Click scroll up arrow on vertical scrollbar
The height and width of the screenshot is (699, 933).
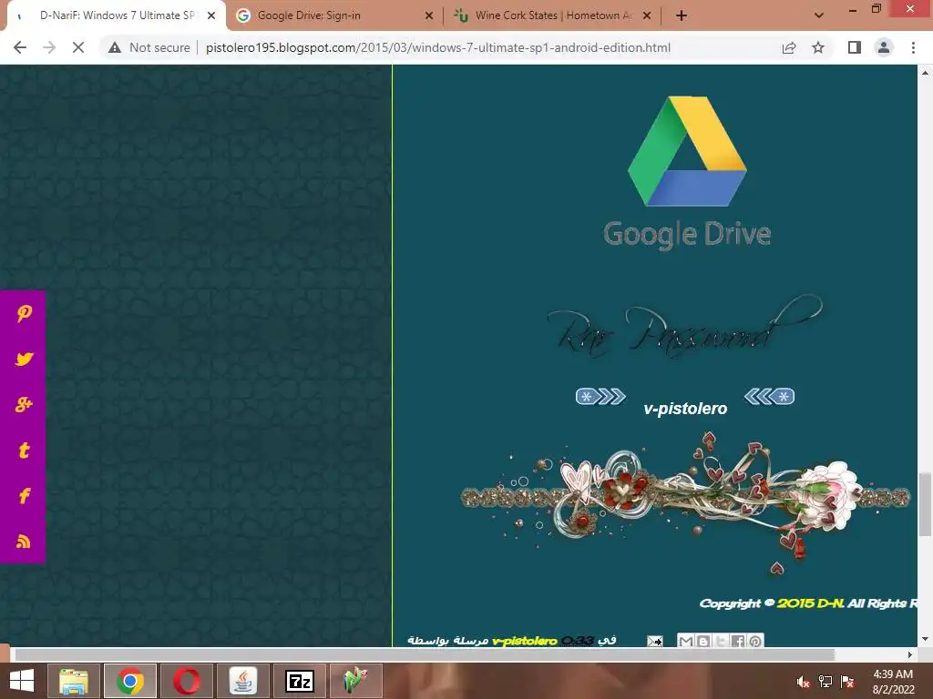pos(925,73)
